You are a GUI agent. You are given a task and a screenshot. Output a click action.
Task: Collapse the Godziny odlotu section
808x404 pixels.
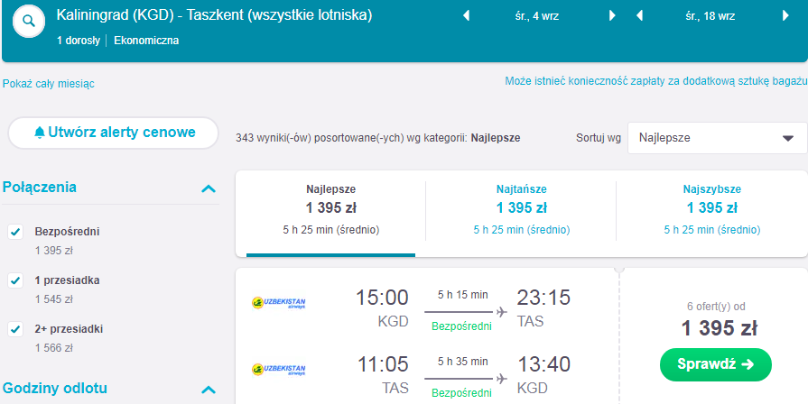[209, 390]
